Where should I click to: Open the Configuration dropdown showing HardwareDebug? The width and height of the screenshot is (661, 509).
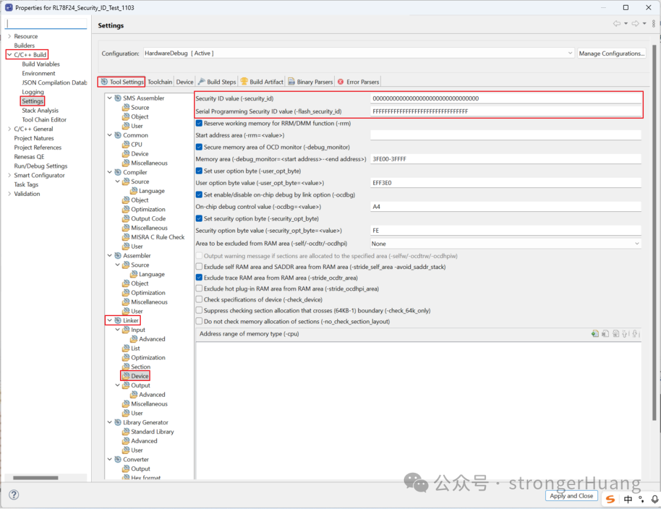click(x=569, y=53)
